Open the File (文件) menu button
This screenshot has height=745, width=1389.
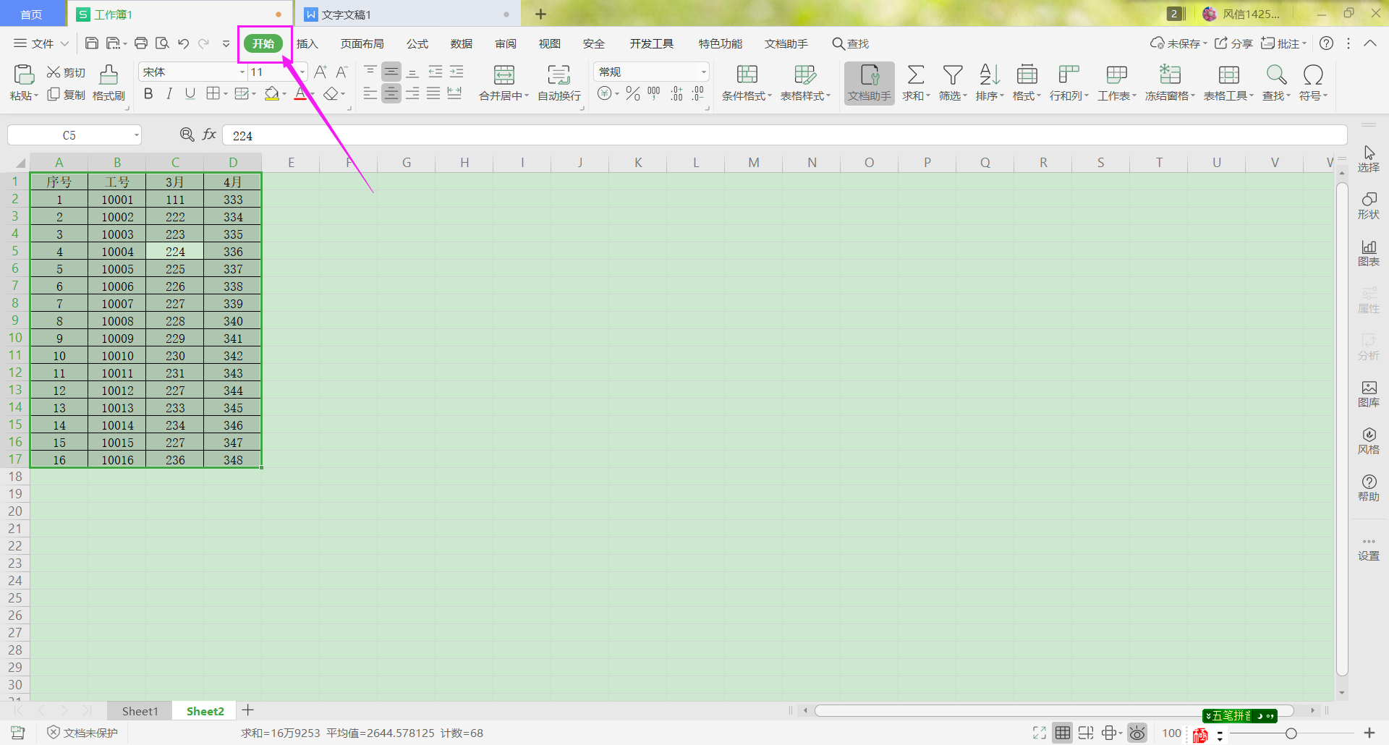pos(42,44)
